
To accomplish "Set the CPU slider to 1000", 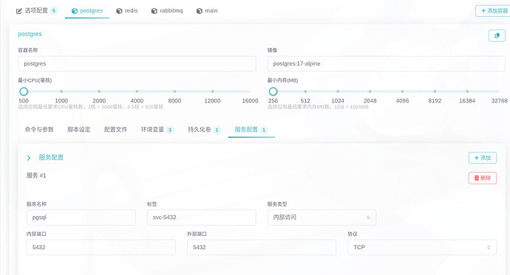I will (61, 91).
